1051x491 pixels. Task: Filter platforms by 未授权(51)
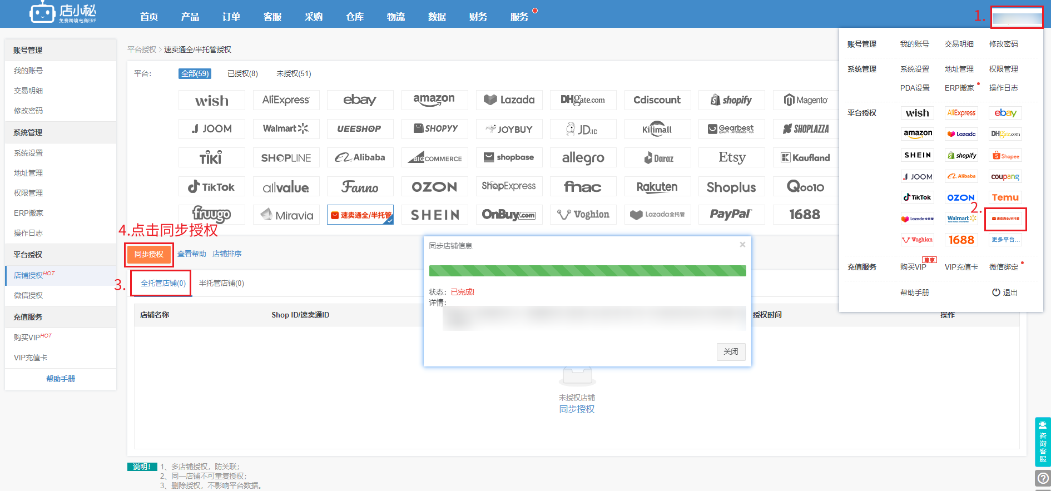click(x=294, y=73)
